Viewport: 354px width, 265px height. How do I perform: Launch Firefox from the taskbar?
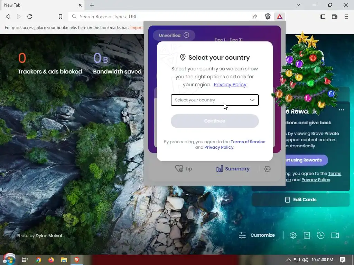[x=51, y=260]
